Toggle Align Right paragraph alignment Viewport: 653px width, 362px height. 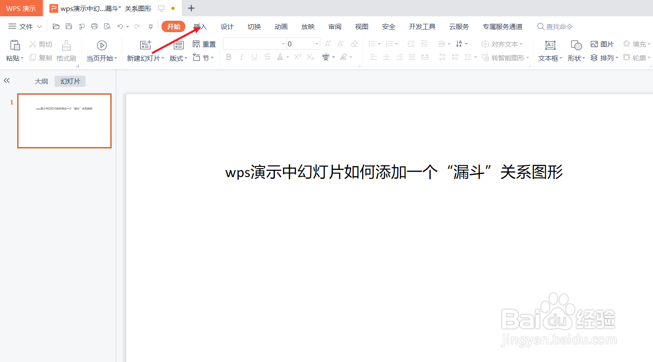tap(399, 57)
